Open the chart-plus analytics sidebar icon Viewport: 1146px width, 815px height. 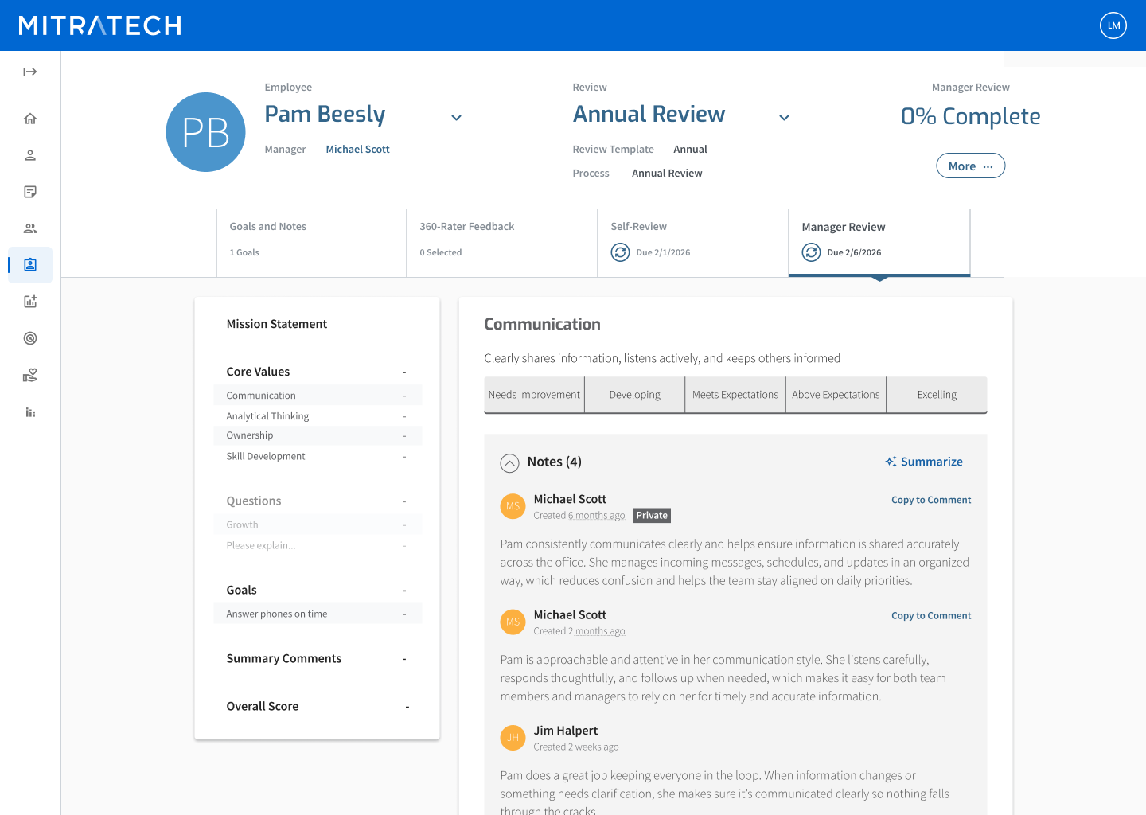pos(30,302)
